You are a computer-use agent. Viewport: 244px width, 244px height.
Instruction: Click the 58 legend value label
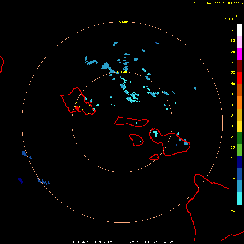click(233, 51)
